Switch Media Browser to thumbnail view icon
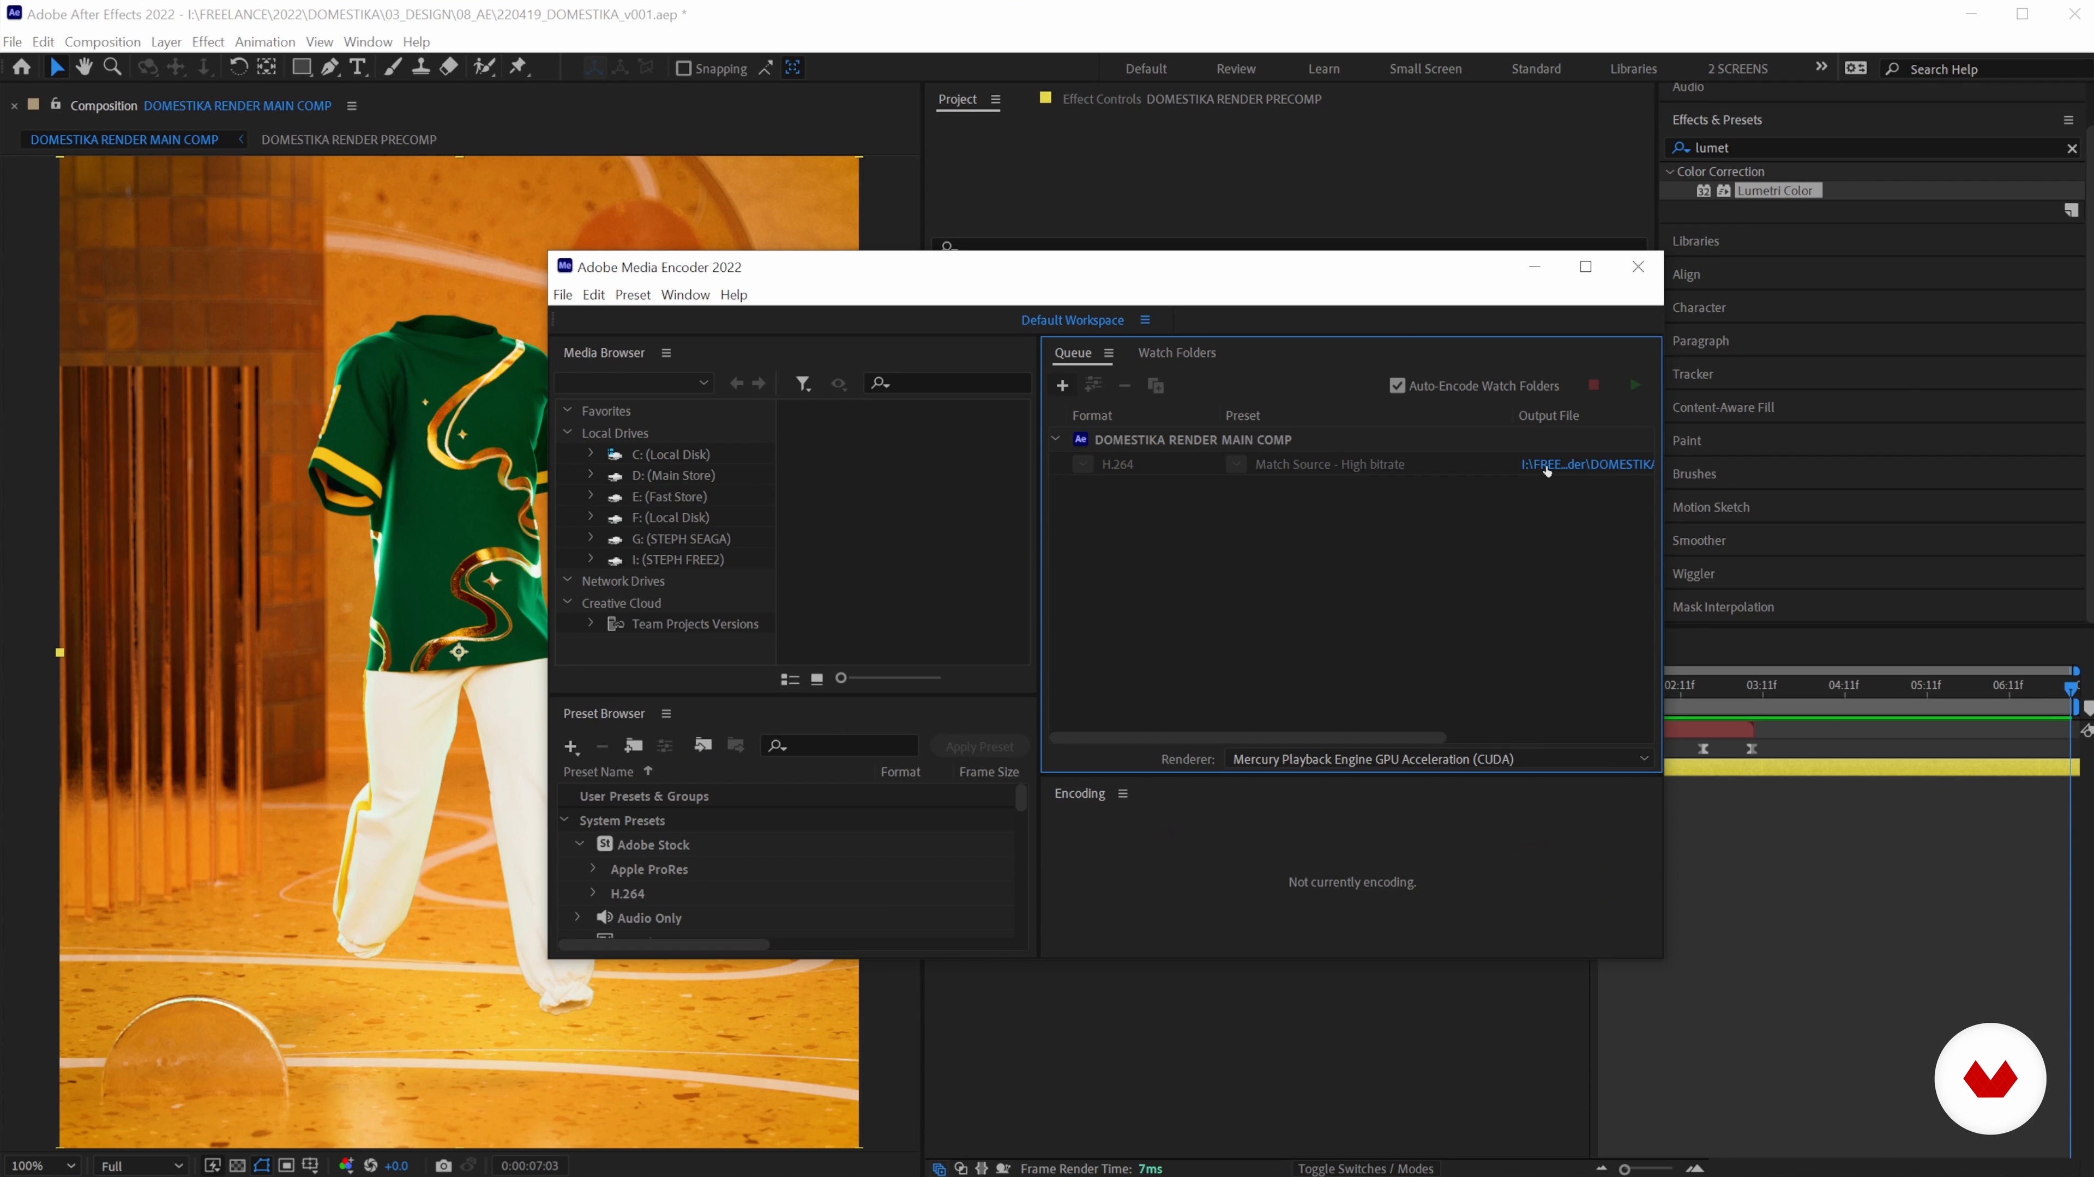This screenshot has width=2094, height=1177. 817,679
